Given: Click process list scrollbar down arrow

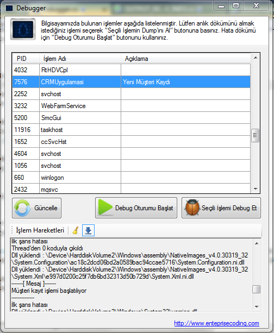Looking at the screenshot, I should 256,189.
